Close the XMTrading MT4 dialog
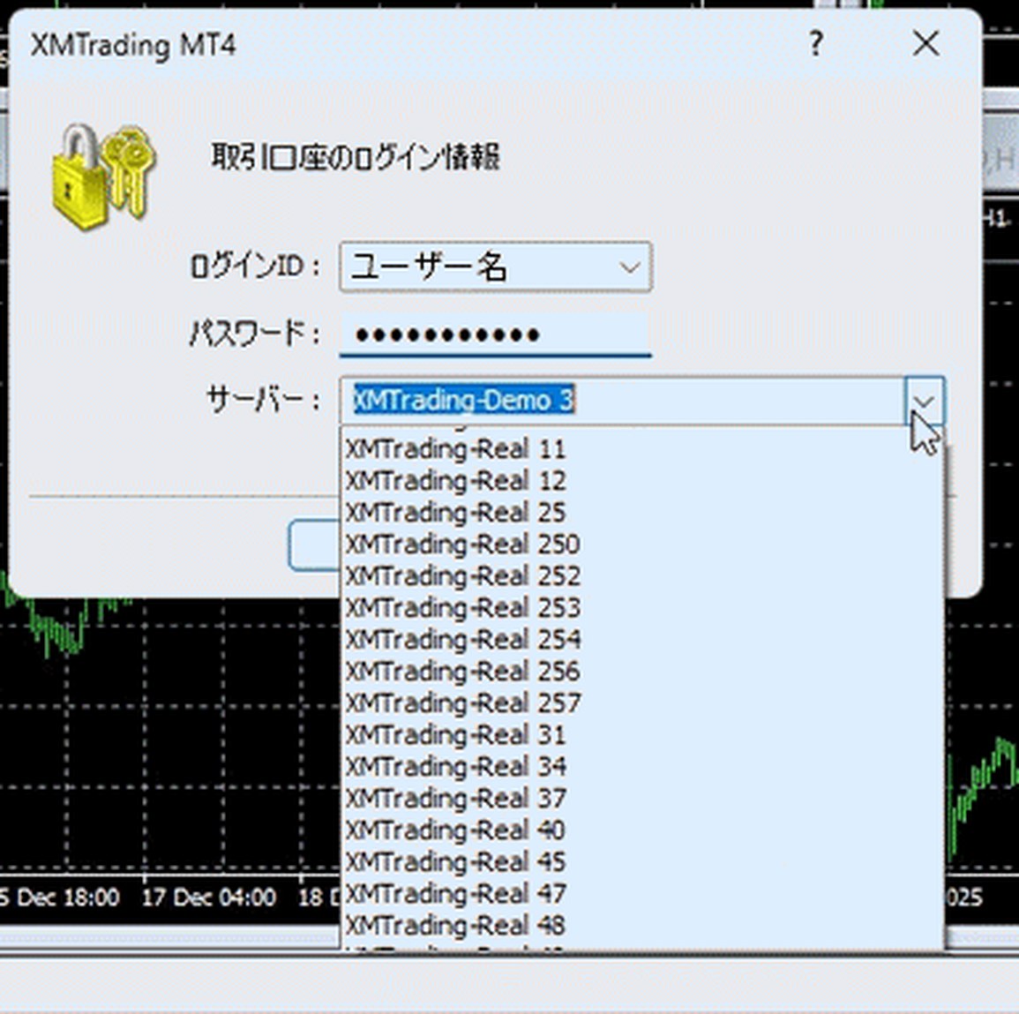 (x=925, y=44)
